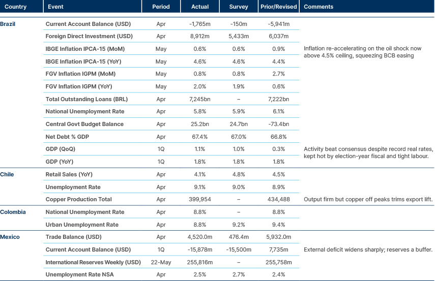Click the Period column header
This screenshot has height=281, width=435.
click(161, 7)
